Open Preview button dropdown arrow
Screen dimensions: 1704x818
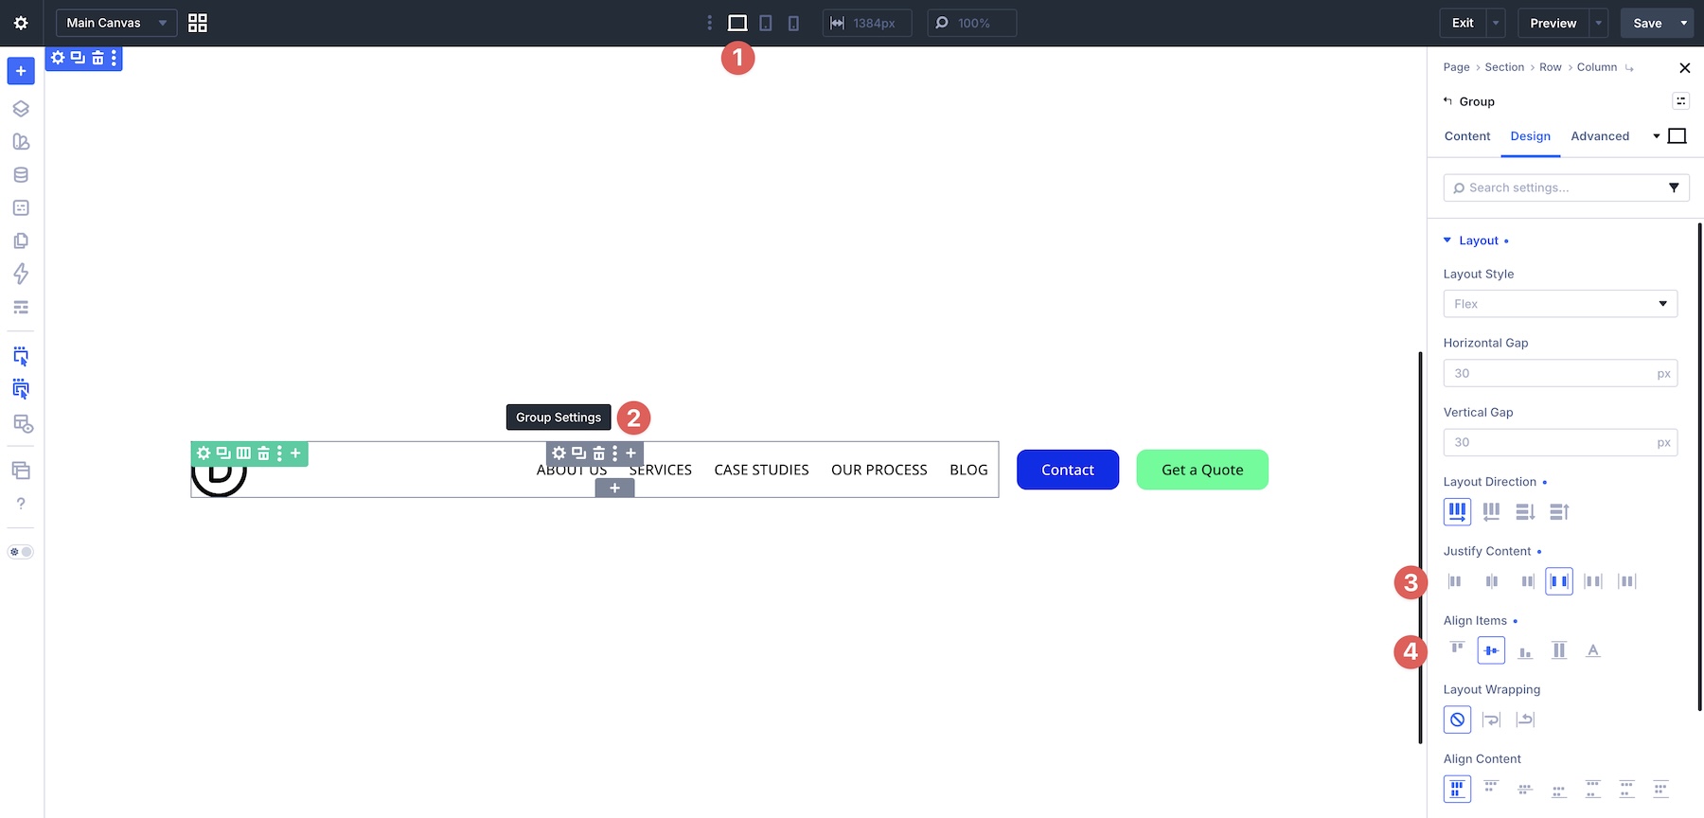point(1599,23)
